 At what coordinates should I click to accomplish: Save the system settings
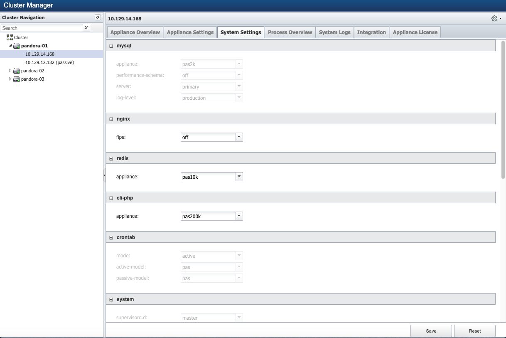pos(431,331)
